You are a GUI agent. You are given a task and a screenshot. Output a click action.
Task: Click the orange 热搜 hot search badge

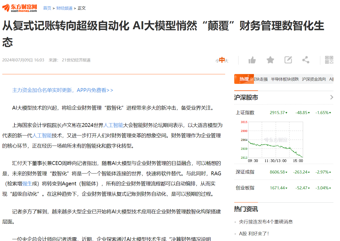click(x=244, y=79)
